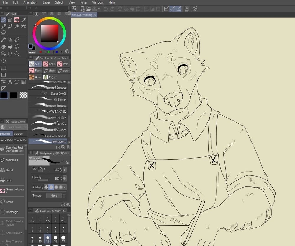Toggle Snap to Special Ruler

173,9
